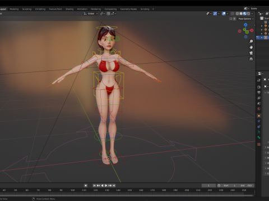Screen dimensions: 269x201
Task: Open properties editor type dropdown
Action: pos(260,74)
